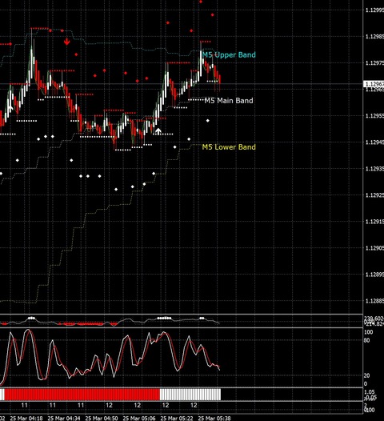Click the 1.12895 price level on the axis
The height and width of the screenshot is (421, 384).
375,275
